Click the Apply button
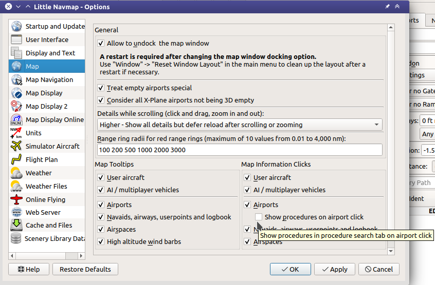This screenshot has width=435, height=285. (x=335, y=269)
